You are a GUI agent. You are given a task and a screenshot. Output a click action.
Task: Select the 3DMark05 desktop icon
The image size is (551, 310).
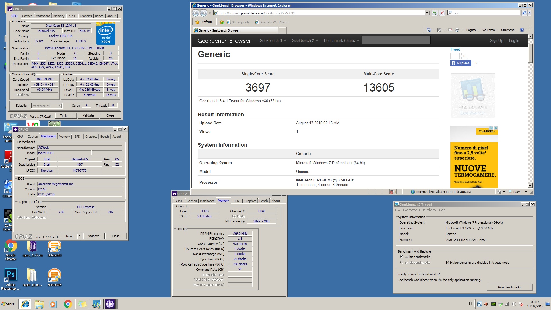pyautogui.click(x=54, y=278)
